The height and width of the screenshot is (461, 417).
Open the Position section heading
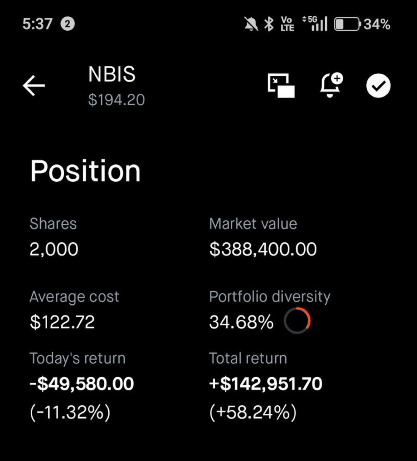tap(86, 171)
